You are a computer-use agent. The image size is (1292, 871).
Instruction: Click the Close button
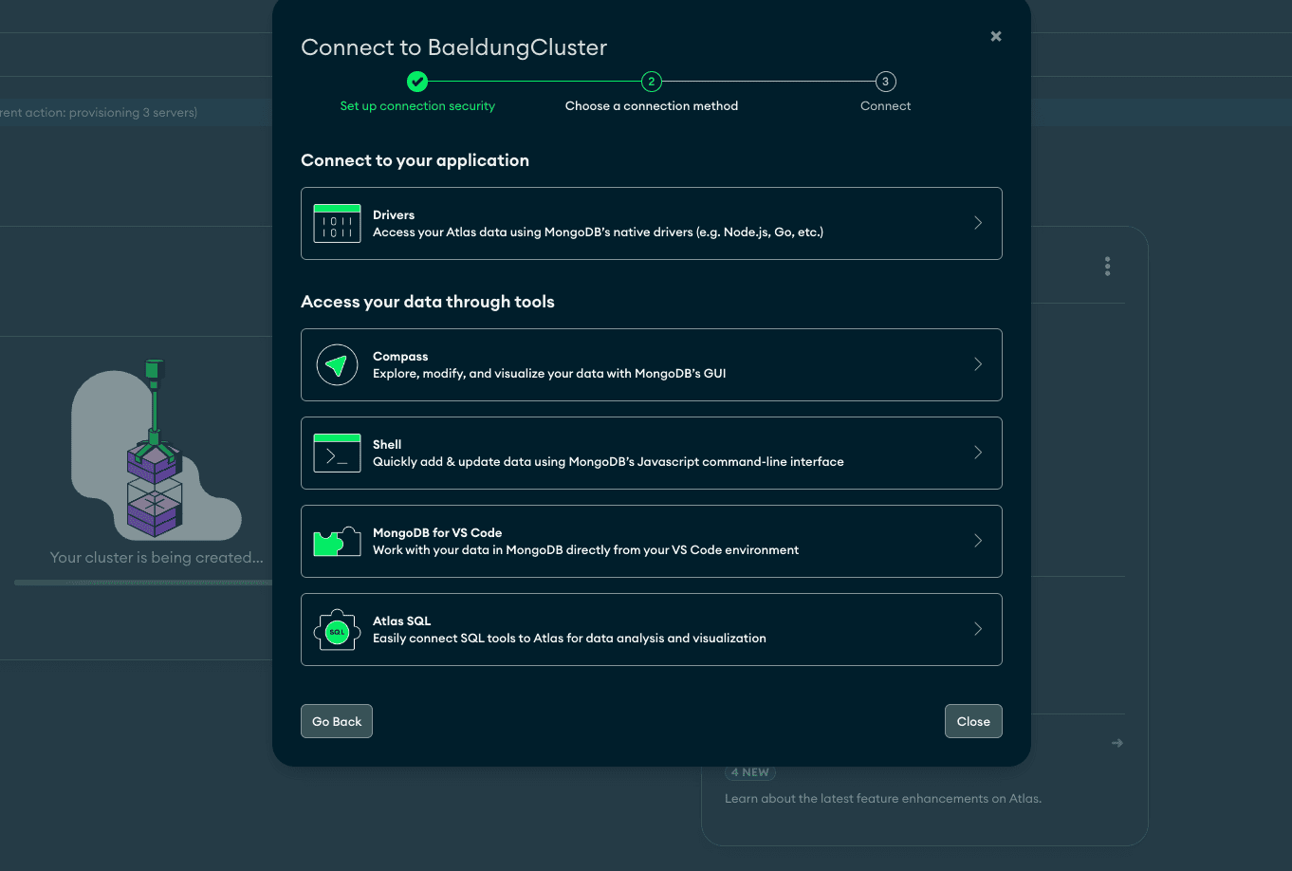click(x=973, y=721)
